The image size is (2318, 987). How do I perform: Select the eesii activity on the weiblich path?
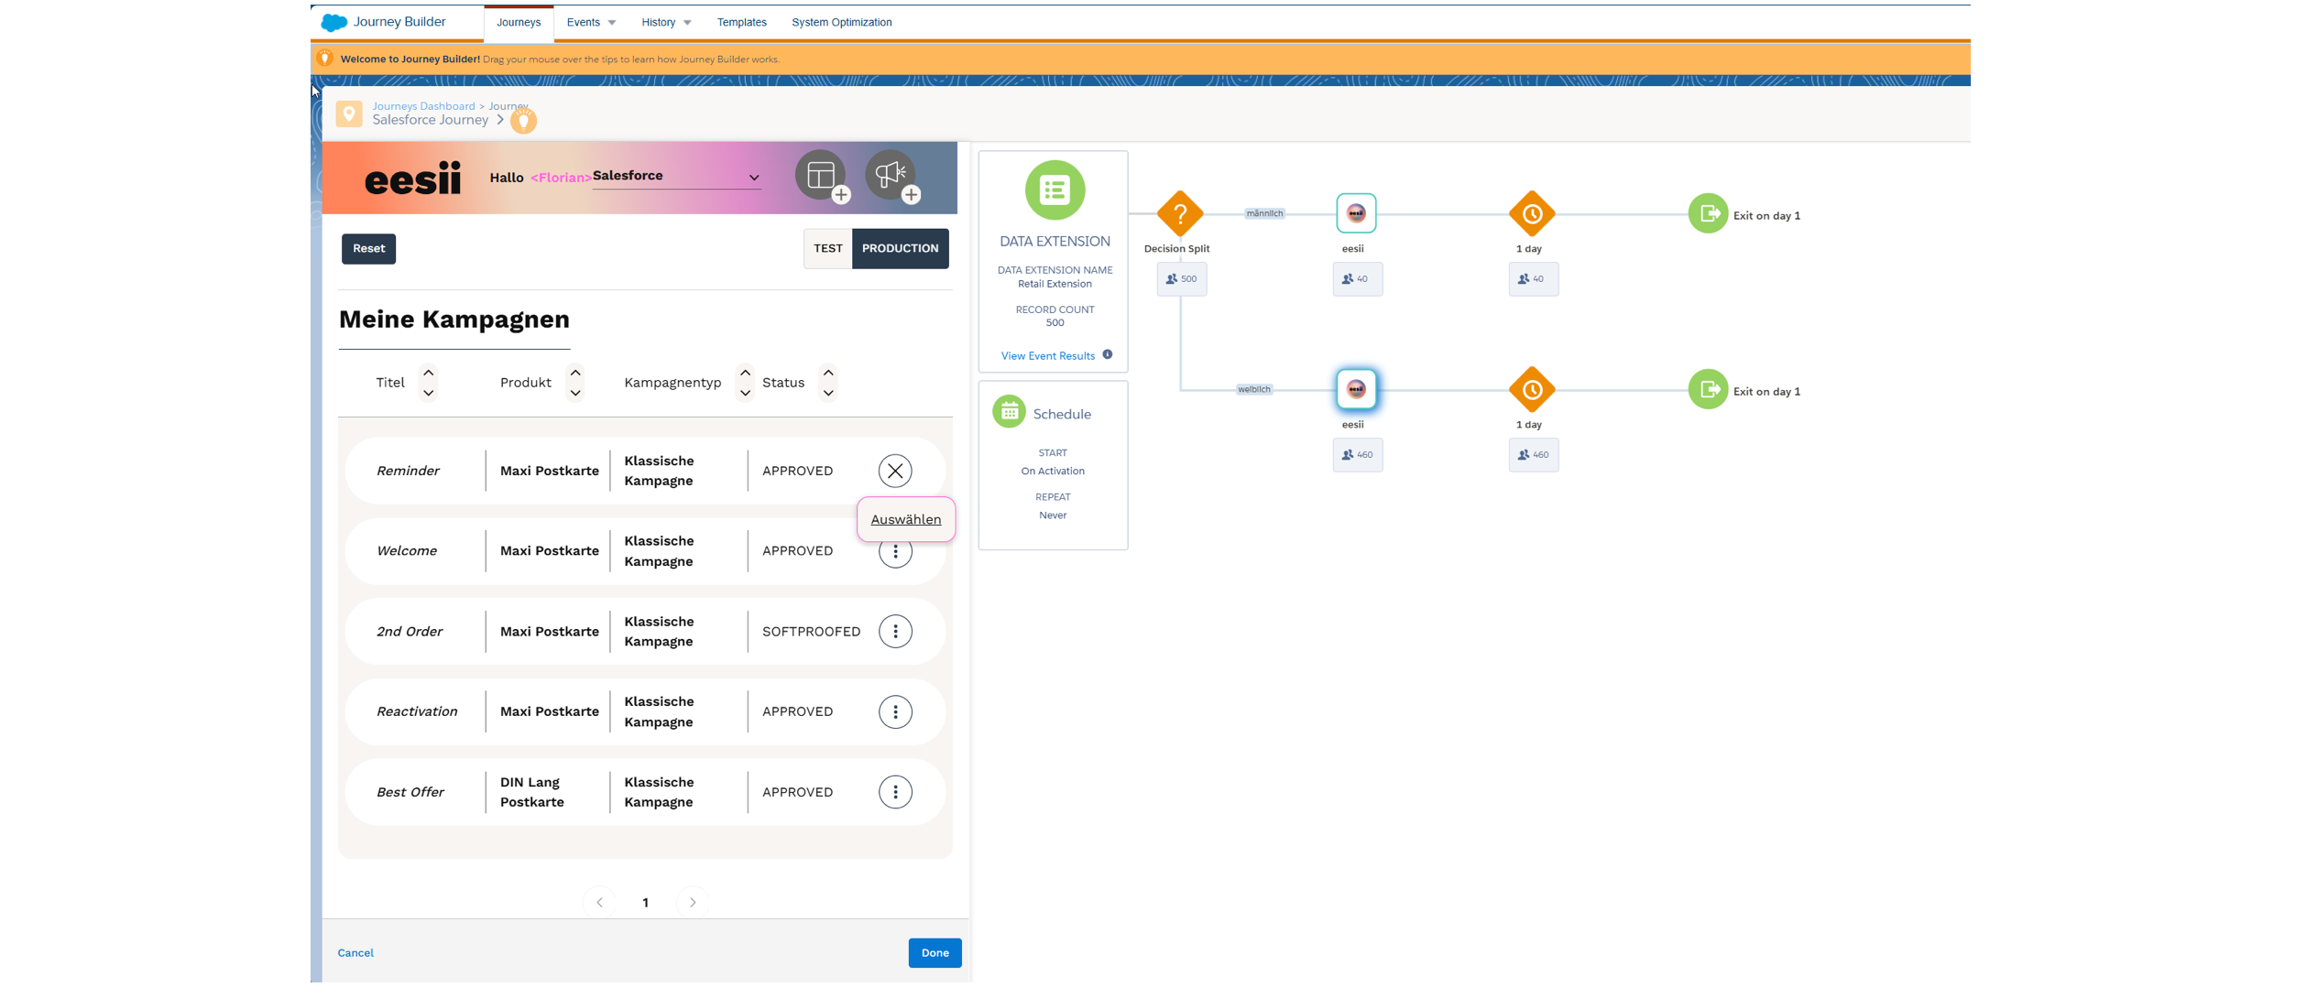pos(1356,388)
